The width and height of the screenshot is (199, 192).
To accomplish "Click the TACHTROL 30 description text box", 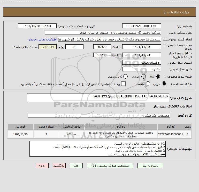I will 98,98.
